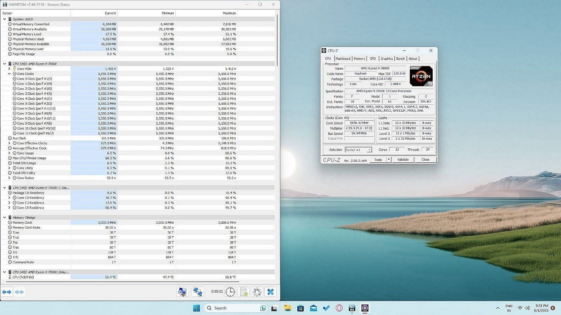Show hidden system tray icons chevron
This screenshot has height=315, width=561.
coord(498,308)
